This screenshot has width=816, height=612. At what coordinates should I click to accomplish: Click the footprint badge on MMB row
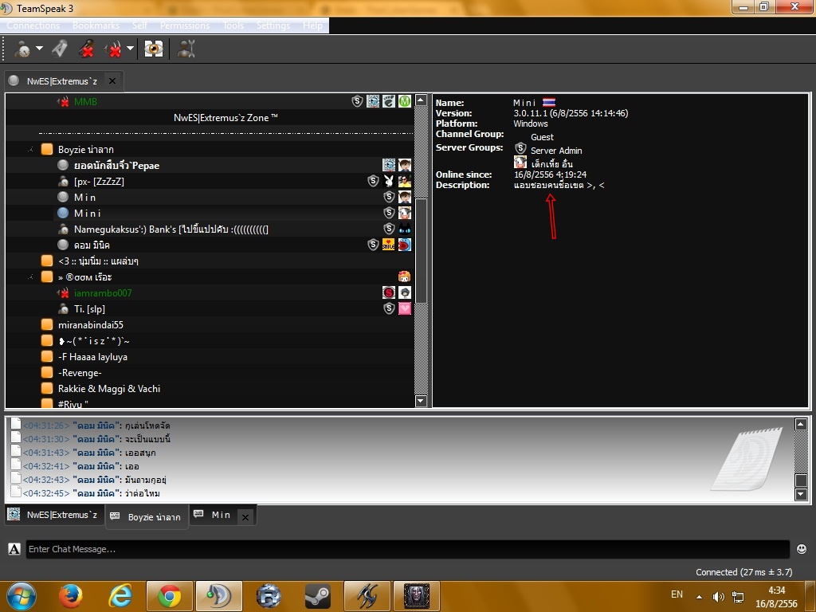click(389, 101)
